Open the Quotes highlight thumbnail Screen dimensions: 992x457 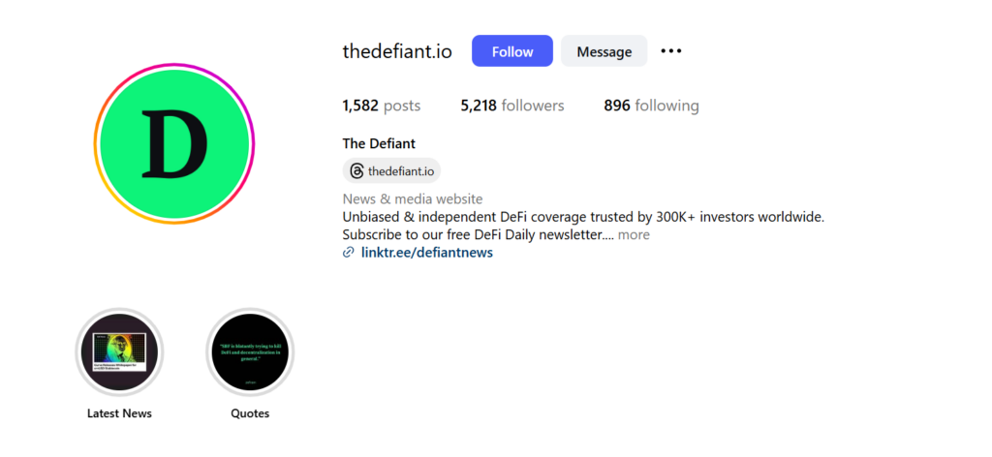click(x=250, y=351)
